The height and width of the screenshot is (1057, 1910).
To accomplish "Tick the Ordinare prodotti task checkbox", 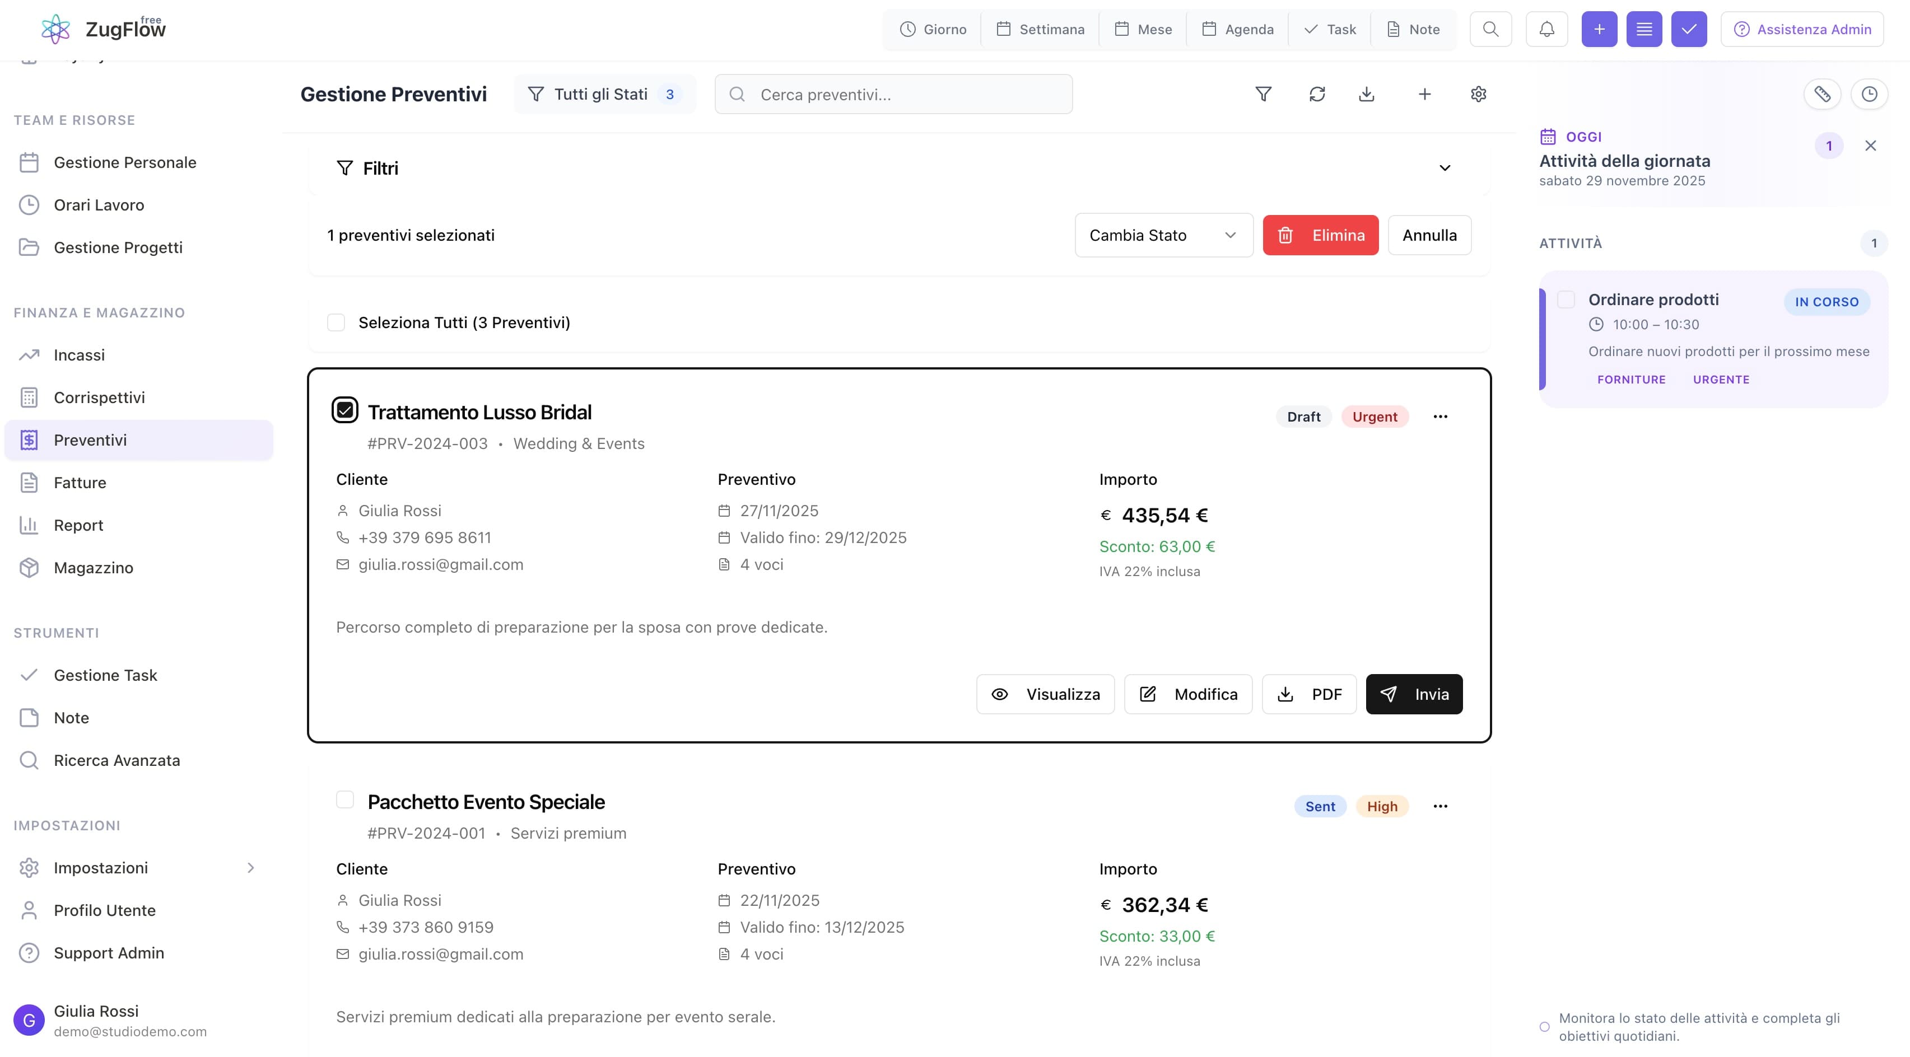I will pos(1566,300).
